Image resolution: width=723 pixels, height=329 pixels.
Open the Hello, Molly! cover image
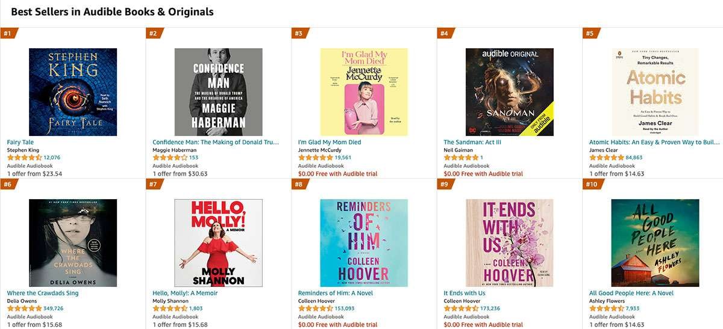[x=218, y=243]
